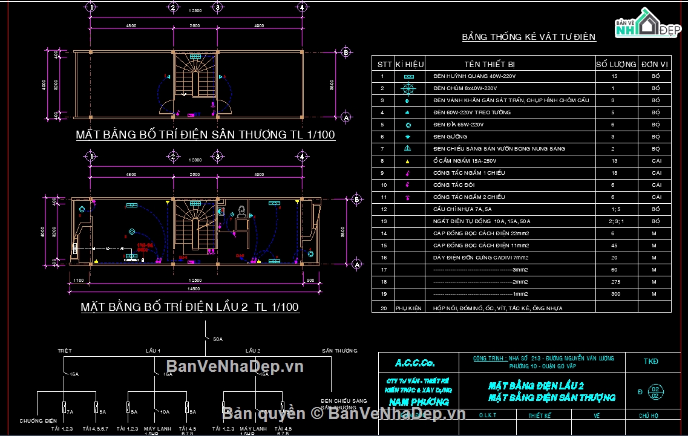Click the TÊN THIẾT BỊ column header
Image resolution: width=688 pixels, height=436 pixels.
(x=490, y=65)
